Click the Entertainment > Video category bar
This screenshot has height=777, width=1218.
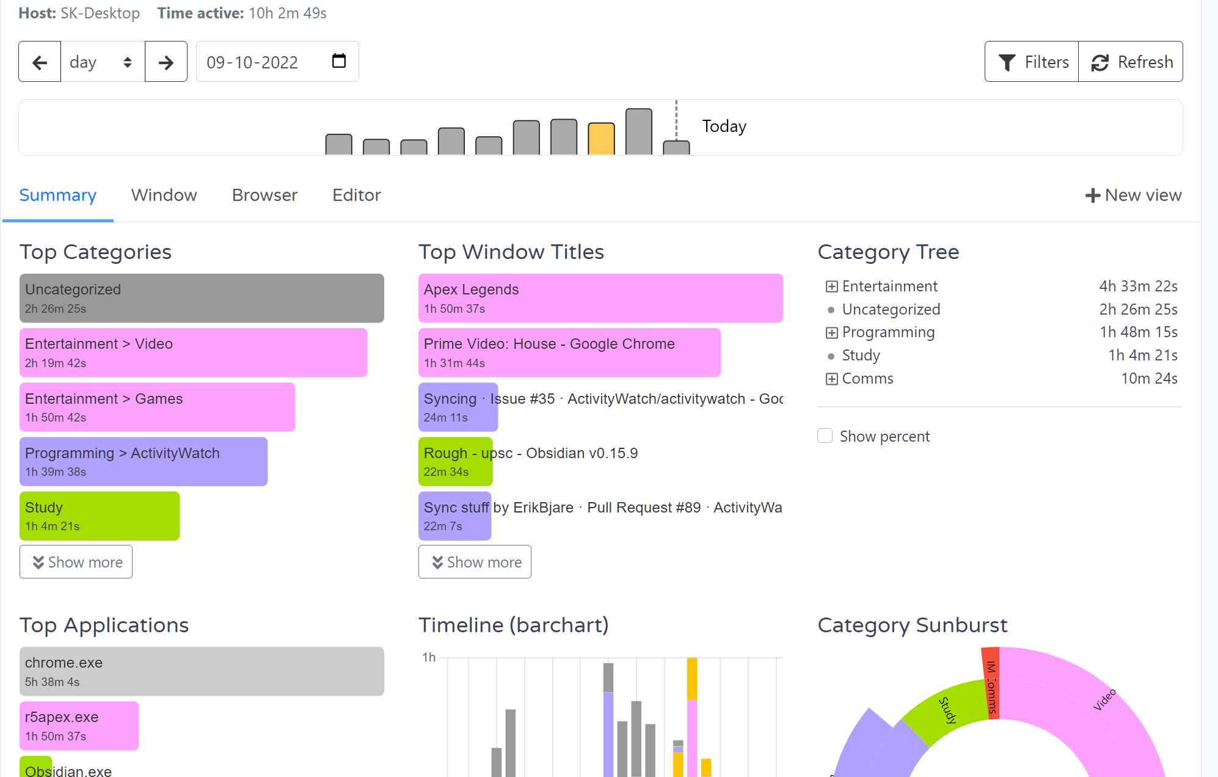[193, 352]
